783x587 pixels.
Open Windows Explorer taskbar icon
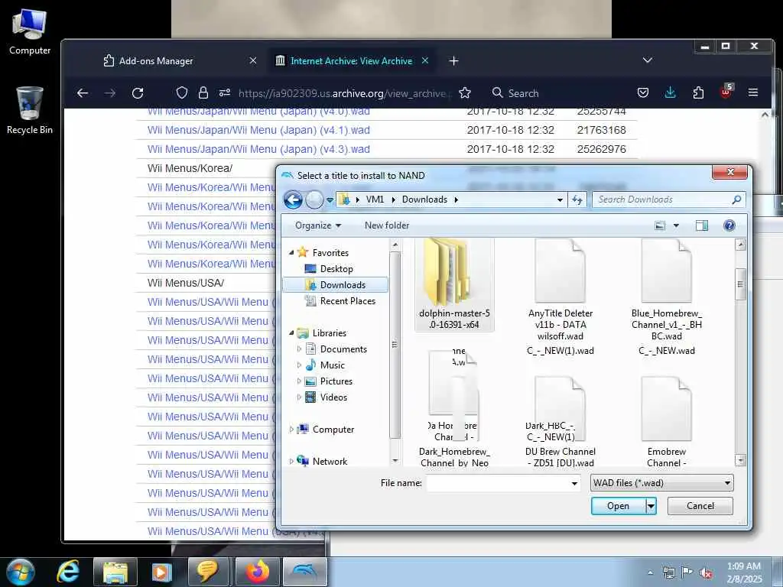(115, 572)
